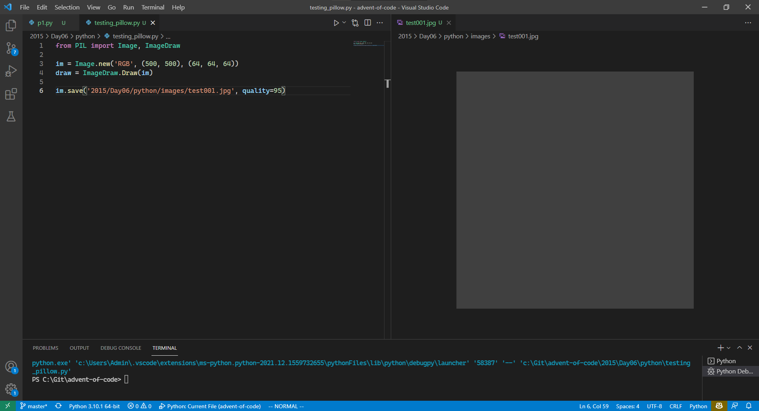Click 2015 in left editor breadcrumb
The height and width of the screenshot is (411, 759).
point(36,36)
